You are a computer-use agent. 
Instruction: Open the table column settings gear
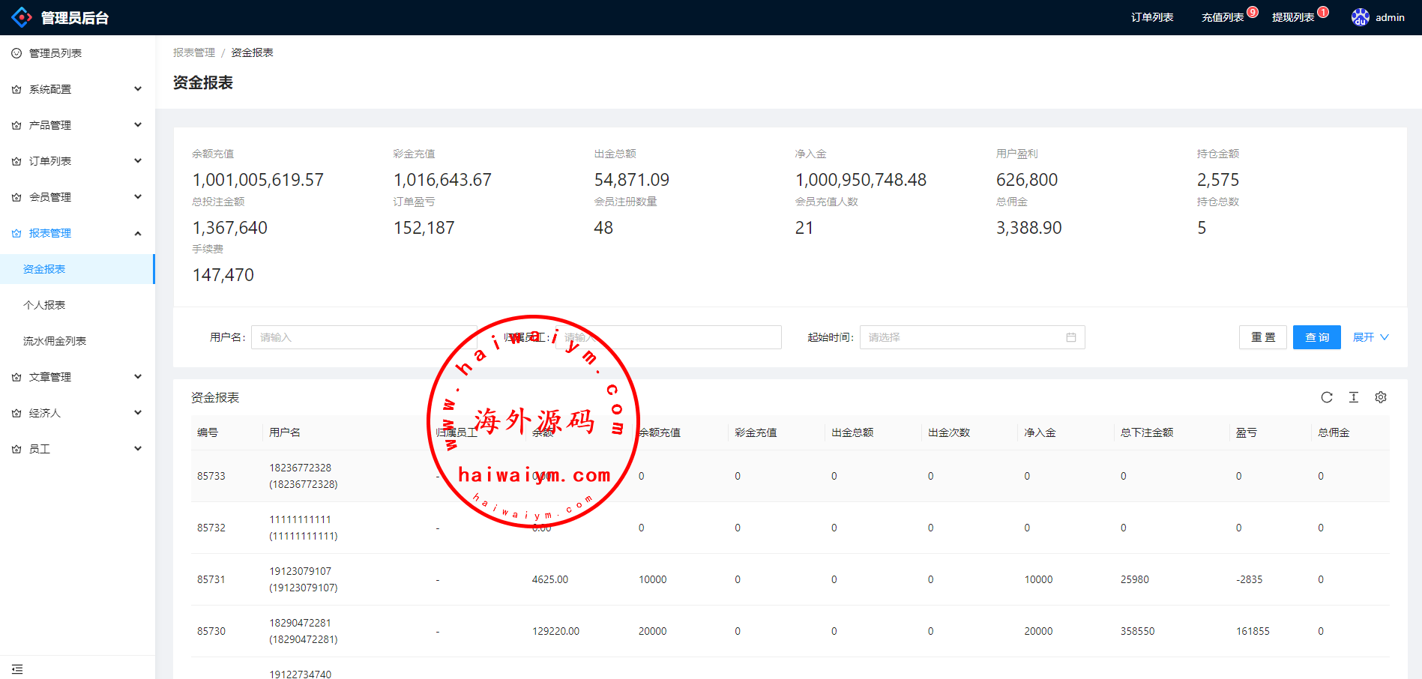click(1380, 397)
